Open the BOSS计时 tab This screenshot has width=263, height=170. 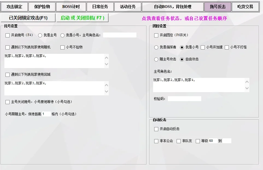71,7
